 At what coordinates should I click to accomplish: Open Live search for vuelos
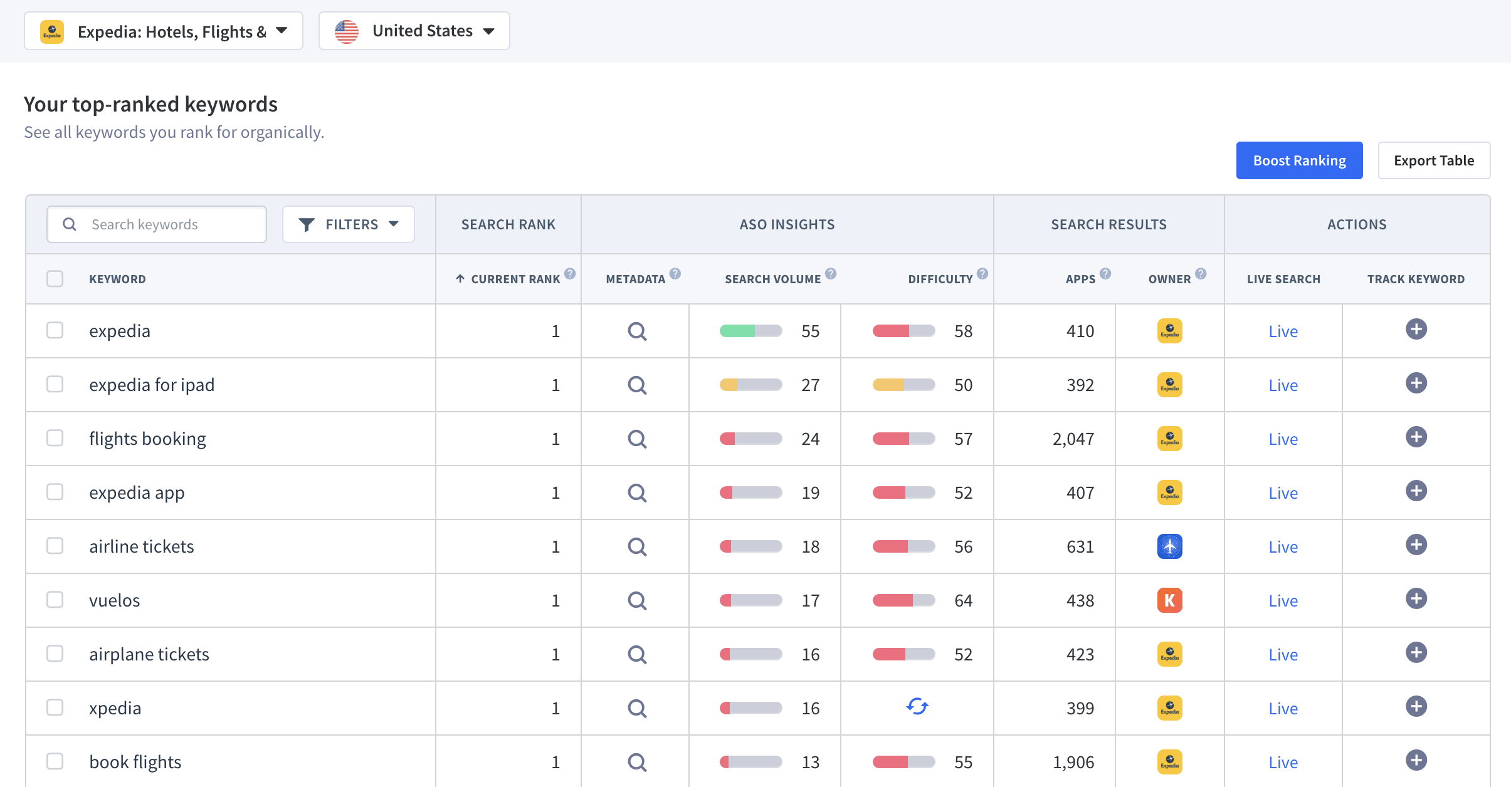[1283, 601]
